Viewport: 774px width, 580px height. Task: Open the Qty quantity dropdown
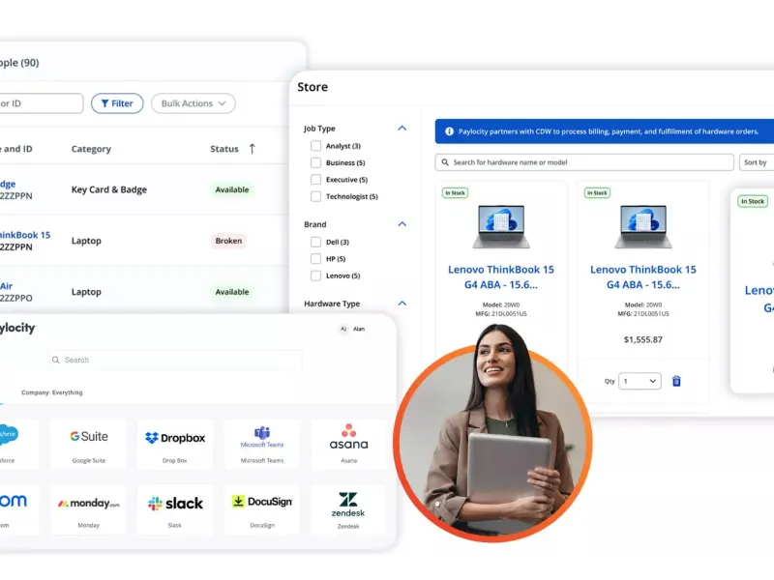640,381
